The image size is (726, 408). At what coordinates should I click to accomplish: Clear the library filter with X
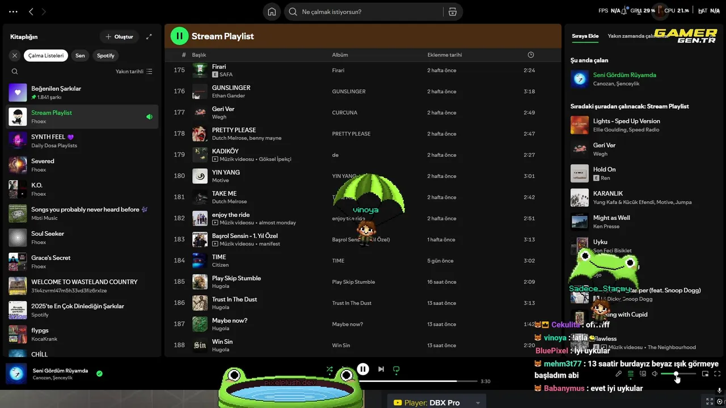click(15, 56)
